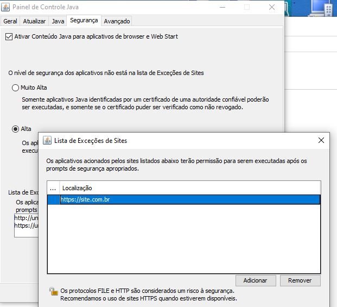Screen dimensions: 337x307
Task: Select the Muito Alta security level
Action: [x=15, y=88]
